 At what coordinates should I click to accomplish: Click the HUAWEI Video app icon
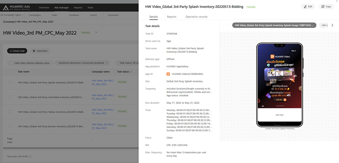(168, 74)
